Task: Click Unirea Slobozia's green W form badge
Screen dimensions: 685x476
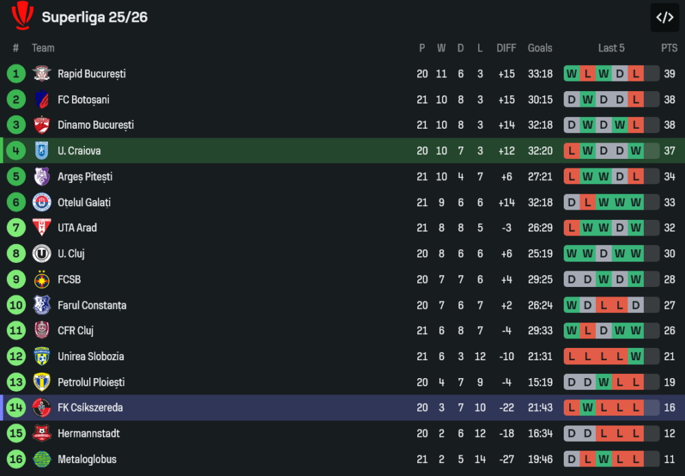Action: click(636, 356)
